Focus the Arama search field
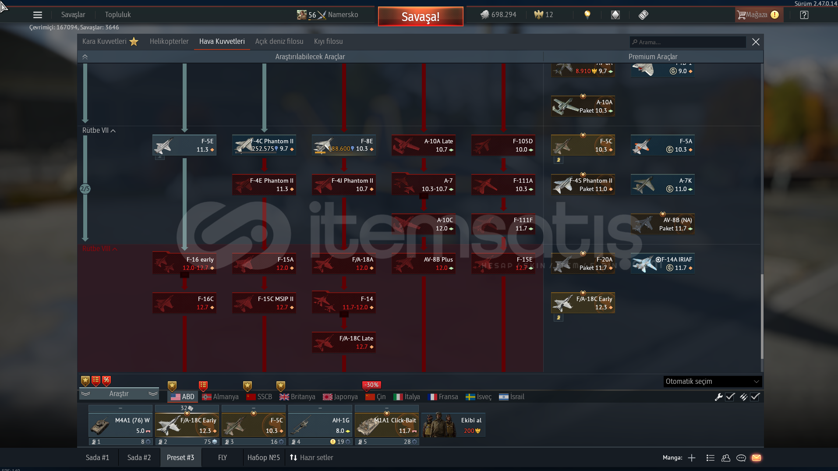Viewport: 838px width, 471px height. click(x=688, y=42)
